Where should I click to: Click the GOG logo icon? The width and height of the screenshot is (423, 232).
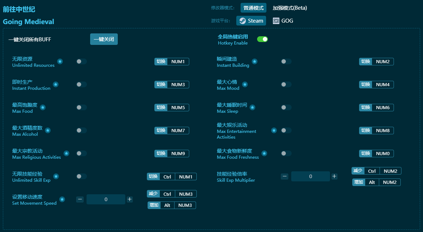click(x=276, y=21)
